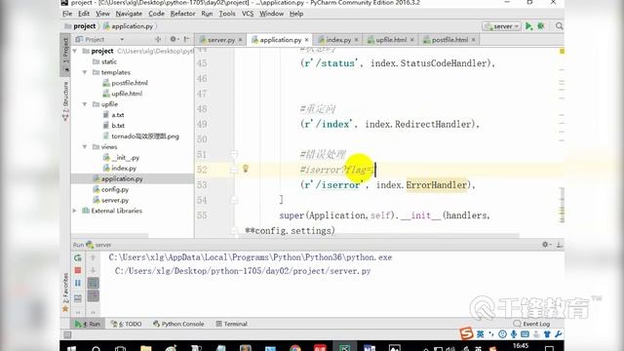Switch to the server.py tab

pyautogui.click(x=221, y=40)
